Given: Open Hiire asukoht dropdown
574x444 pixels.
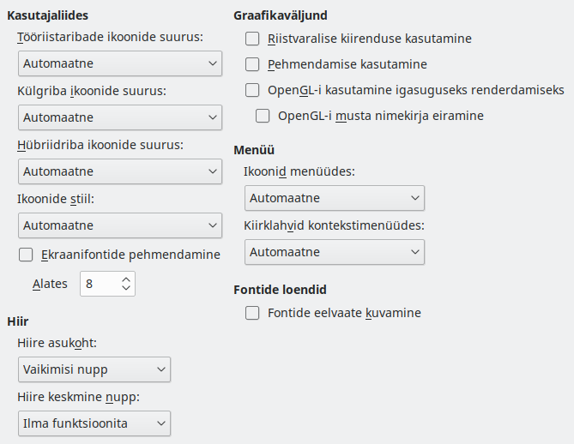Looking at the screenshot, I should pos(94,369).
